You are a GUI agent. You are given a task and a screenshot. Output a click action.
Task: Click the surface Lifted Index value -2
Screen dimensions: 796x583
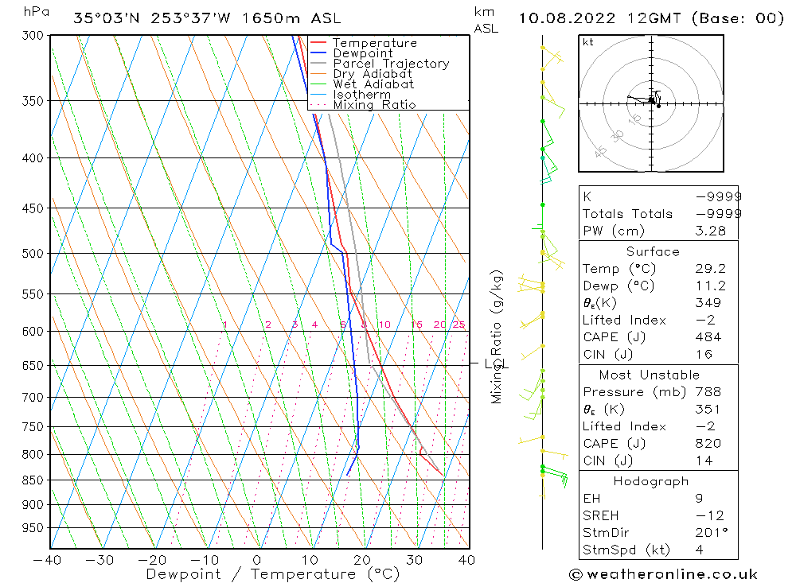pyautogui.click(x=705, y=321)
